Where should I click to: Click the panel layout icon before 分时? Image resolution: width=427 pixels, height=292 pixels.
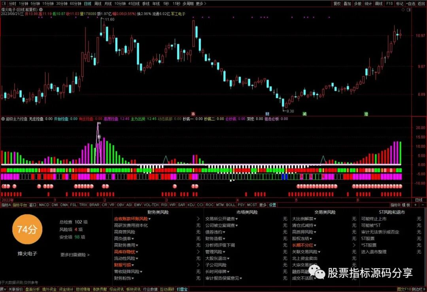coord(4,4)
